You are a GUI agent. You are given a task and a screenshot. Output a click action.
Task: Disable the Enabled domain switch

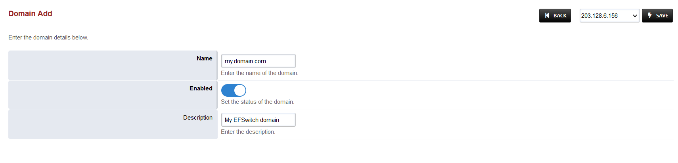pos(234,90)
